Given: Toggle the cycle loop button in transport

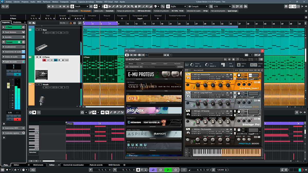Looking at the screenshot, I should 153,170.
